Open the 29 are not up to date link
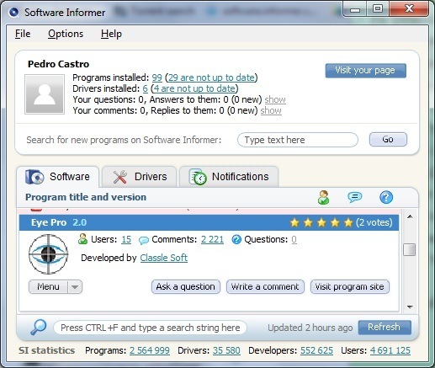The height and width of the screenshot is (368, 435). [x=211, y=77]
